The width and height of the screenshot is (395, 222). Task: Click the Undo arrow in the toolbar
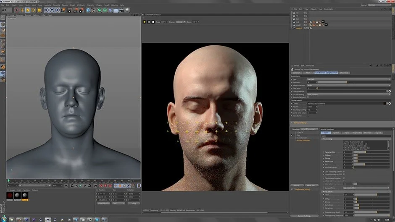point(3,10)
